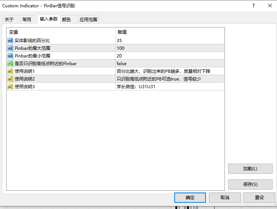
Task: Click string icon beside 使用说明1
Action: [10, 71]
